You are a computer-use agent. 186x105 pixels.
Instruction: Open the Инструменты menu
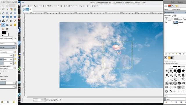[x=73, y=6]
